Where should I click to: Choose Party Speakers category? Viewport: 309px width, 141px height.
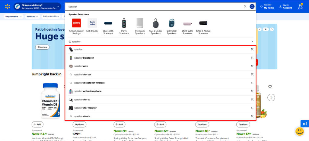tap(124, 26)
